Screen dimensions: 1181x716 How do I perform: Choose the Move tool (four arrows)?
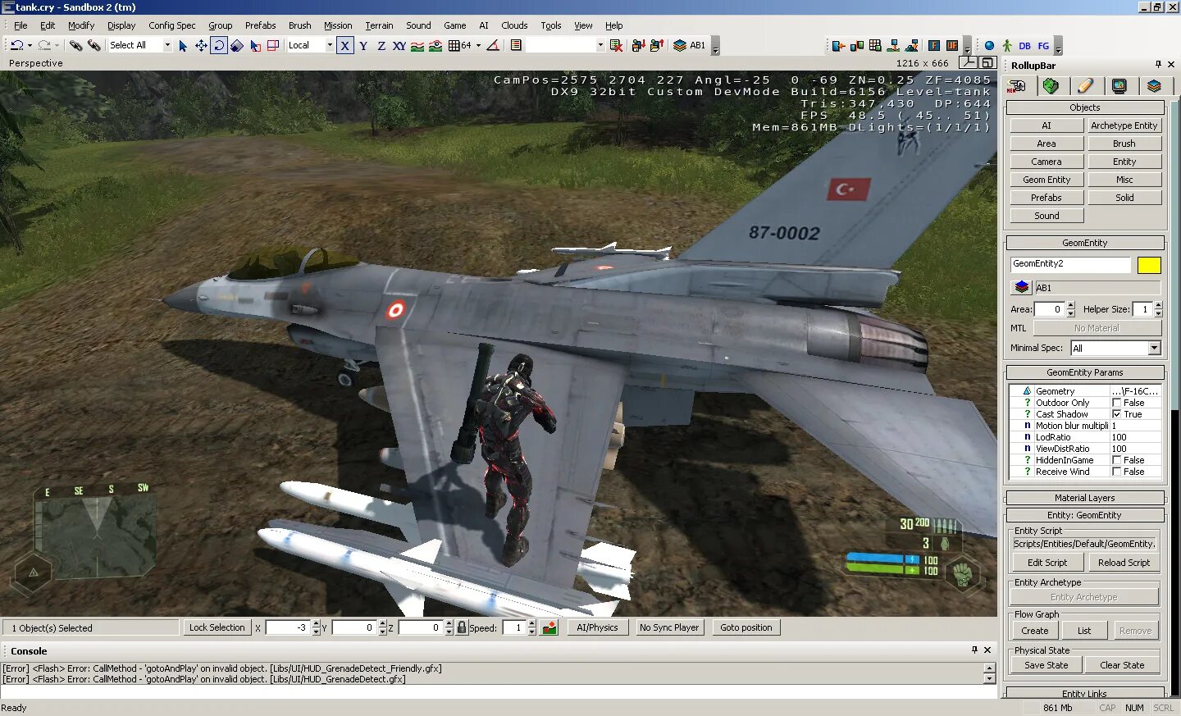(x=201, y=46)
